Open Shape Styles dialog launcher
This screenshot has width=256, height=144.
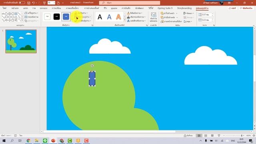tap(92, 25)
